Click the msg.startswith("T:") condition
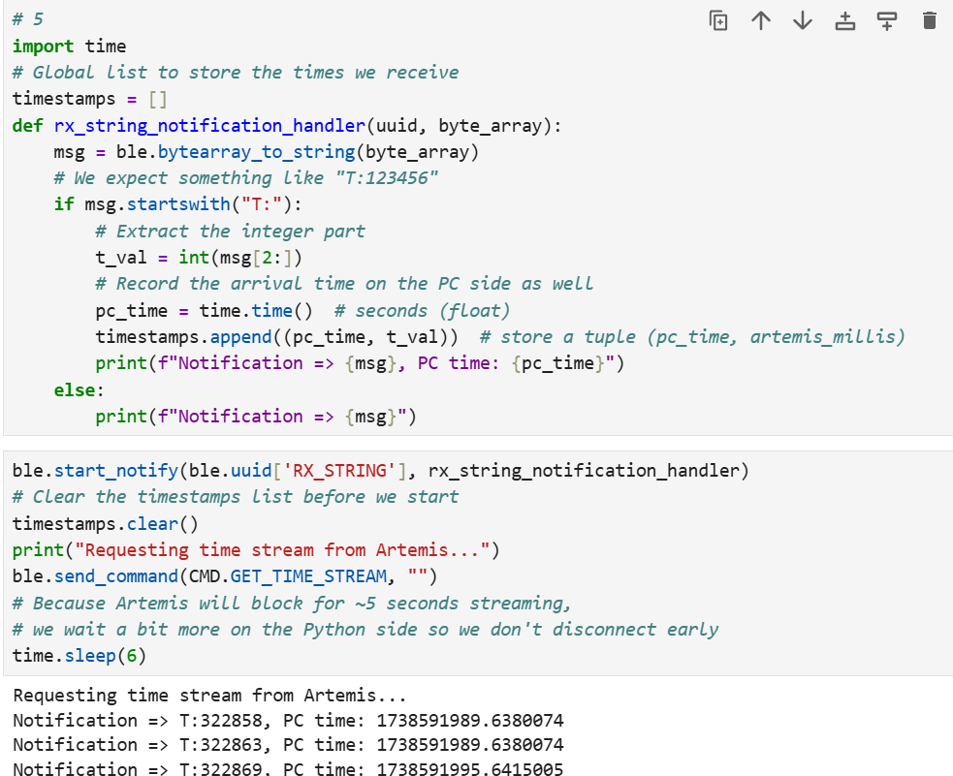The image size is (953, 776). pyautogui.click(x=188, y=204)
